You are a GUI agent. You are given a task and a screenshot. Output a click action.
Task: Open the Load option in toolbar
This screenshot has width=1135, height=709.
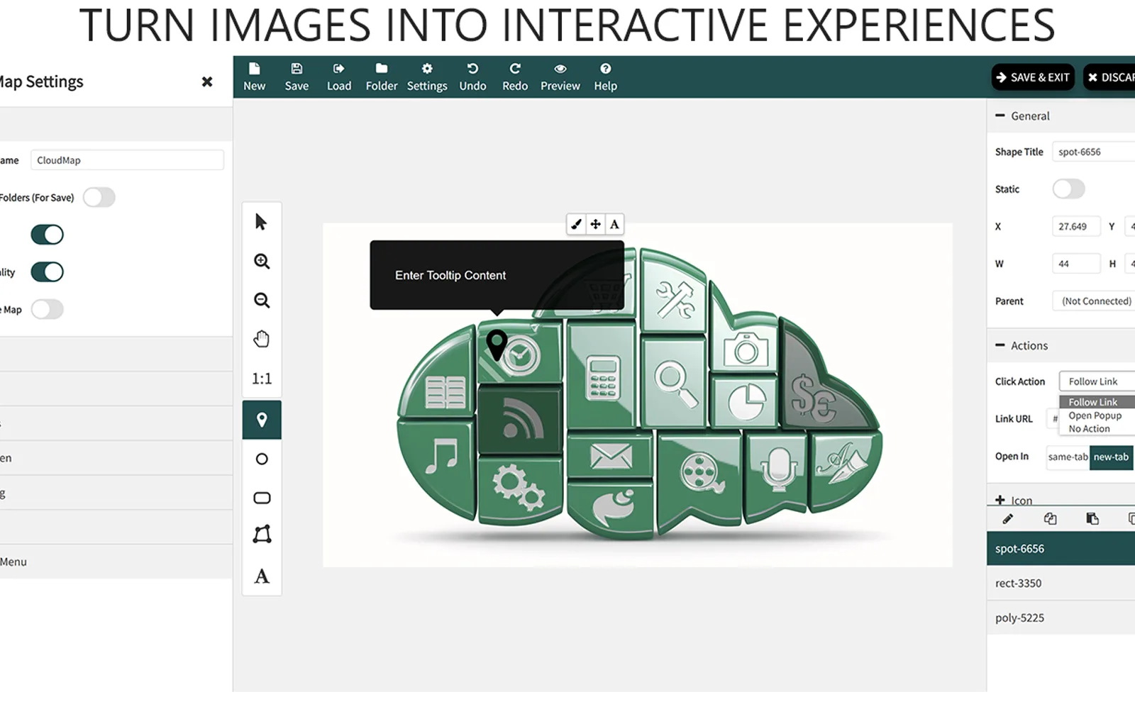339,77
